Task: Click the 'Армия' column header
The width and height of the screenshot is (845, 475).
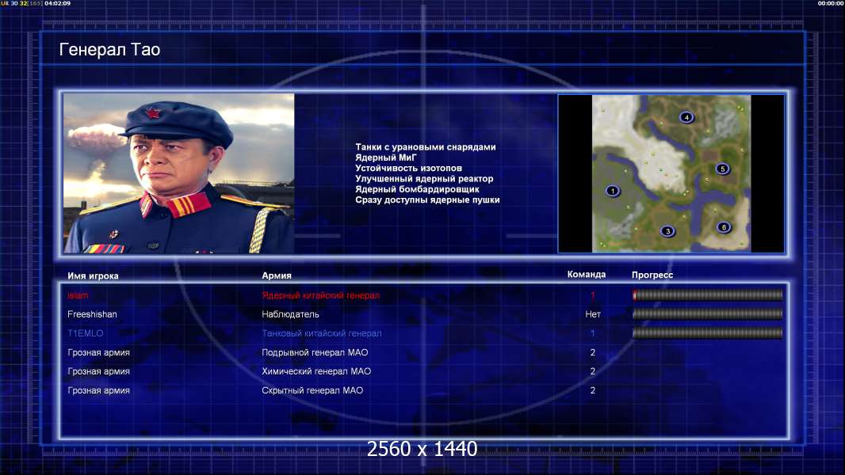Action: point(277,275)
